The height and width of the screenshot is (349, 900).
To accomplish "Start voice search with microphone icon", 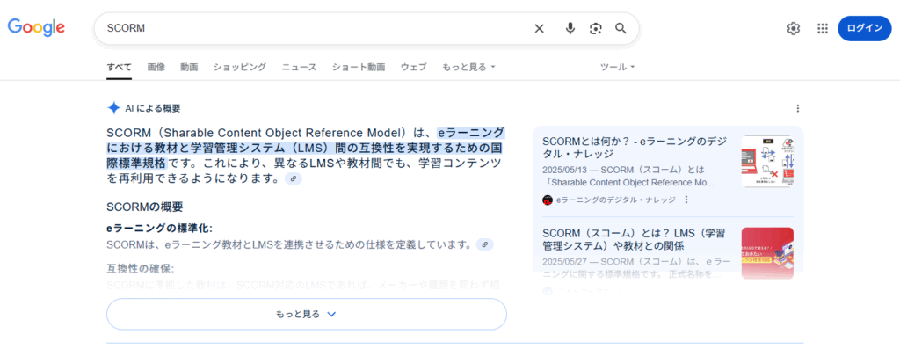I will coord(570,29).
